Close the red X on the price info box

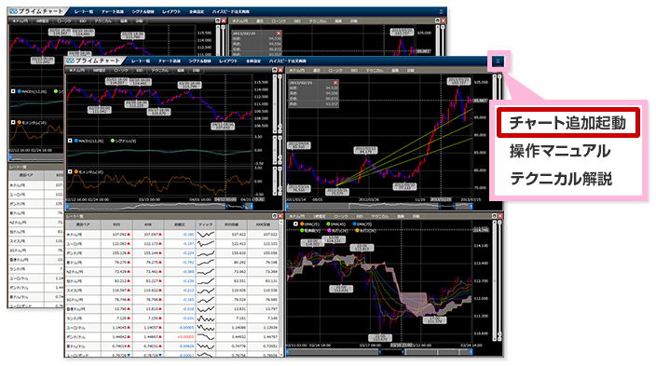pyautogui.click(x=335, y=83)
